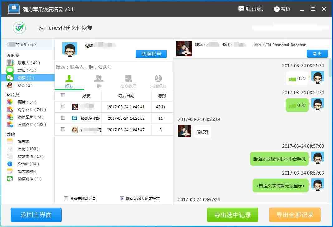The image size is (333, 227).
Task: Click the 帮助 help label
Action: 285,9
